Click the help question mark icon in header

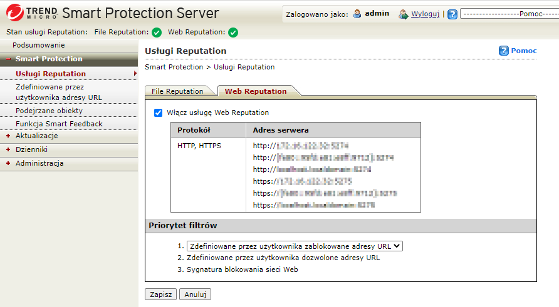pyautogui.click(x=452, y=14)
